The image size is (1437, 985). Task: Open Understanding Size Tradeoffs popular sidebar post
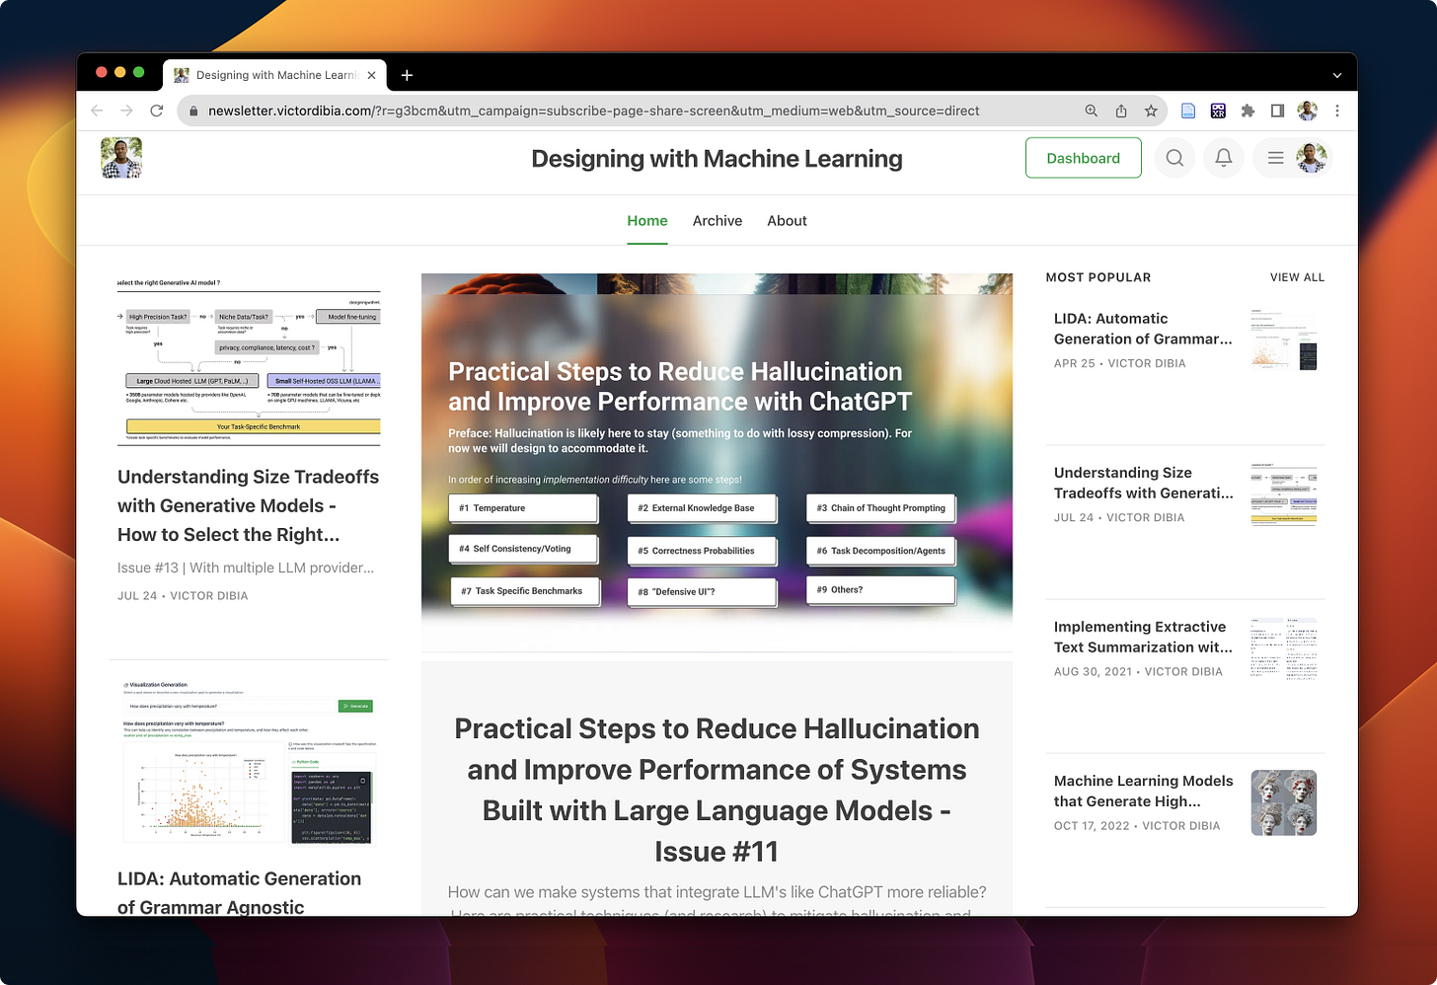(1143, 483)
